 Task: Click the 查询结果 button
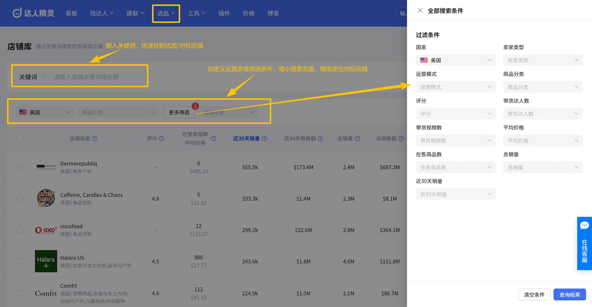[570, 295]
